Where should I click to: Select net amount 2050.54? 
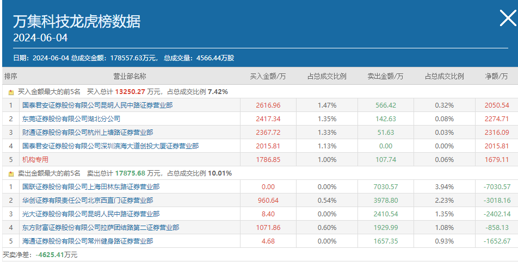[497, 105]
